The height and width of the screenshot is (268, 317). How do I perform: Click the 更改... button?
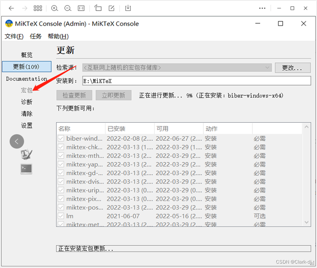(x=292, y=68)
